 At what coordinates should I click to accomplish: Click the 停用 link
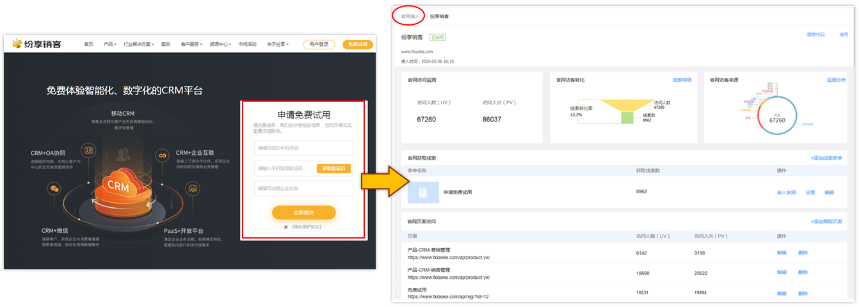844,35
